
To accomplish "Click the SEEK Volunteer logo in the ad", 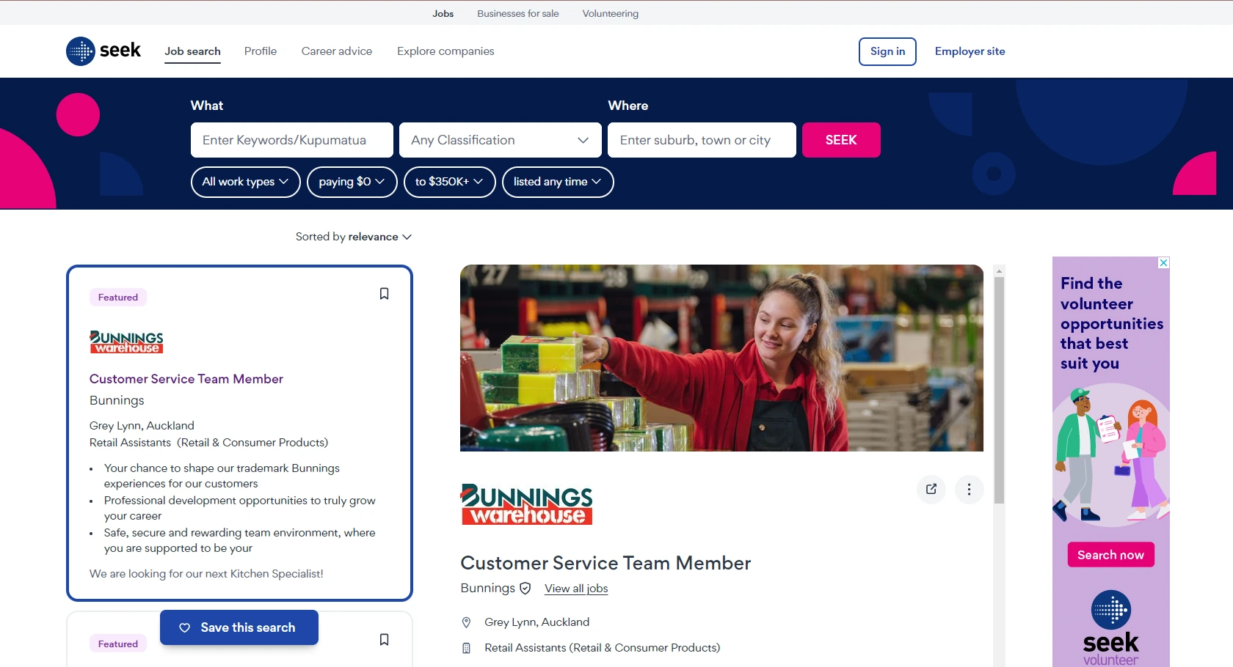I will point(1111,628).
